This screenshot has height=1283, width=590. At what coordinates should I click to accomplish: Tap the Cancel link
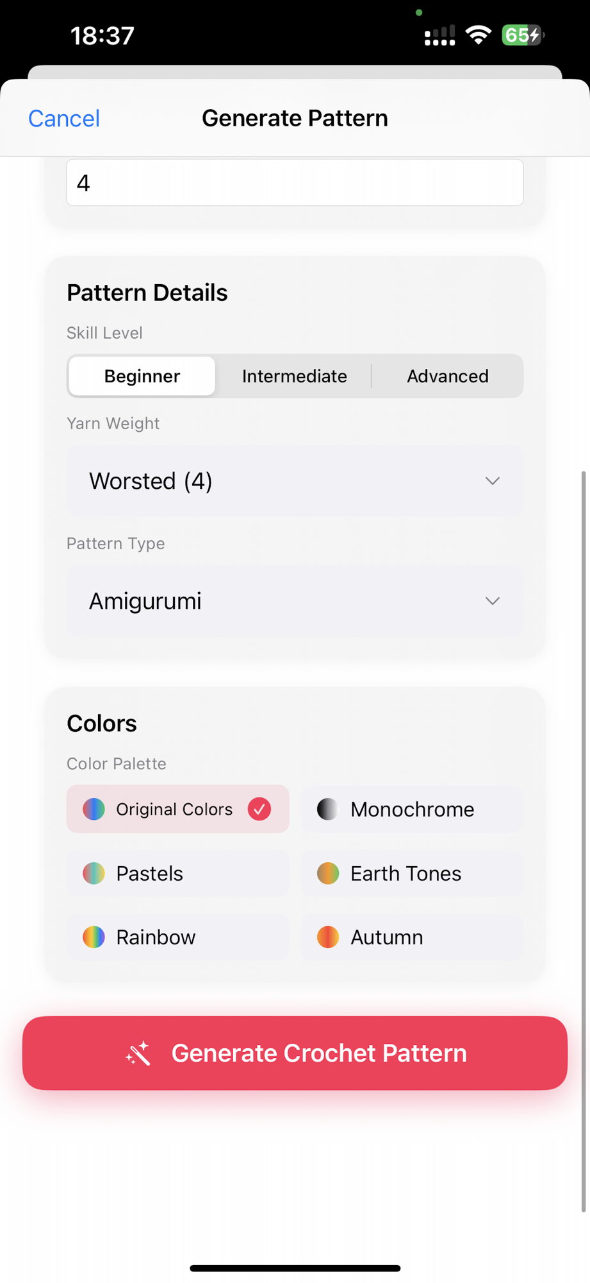[x=64, y=118]
